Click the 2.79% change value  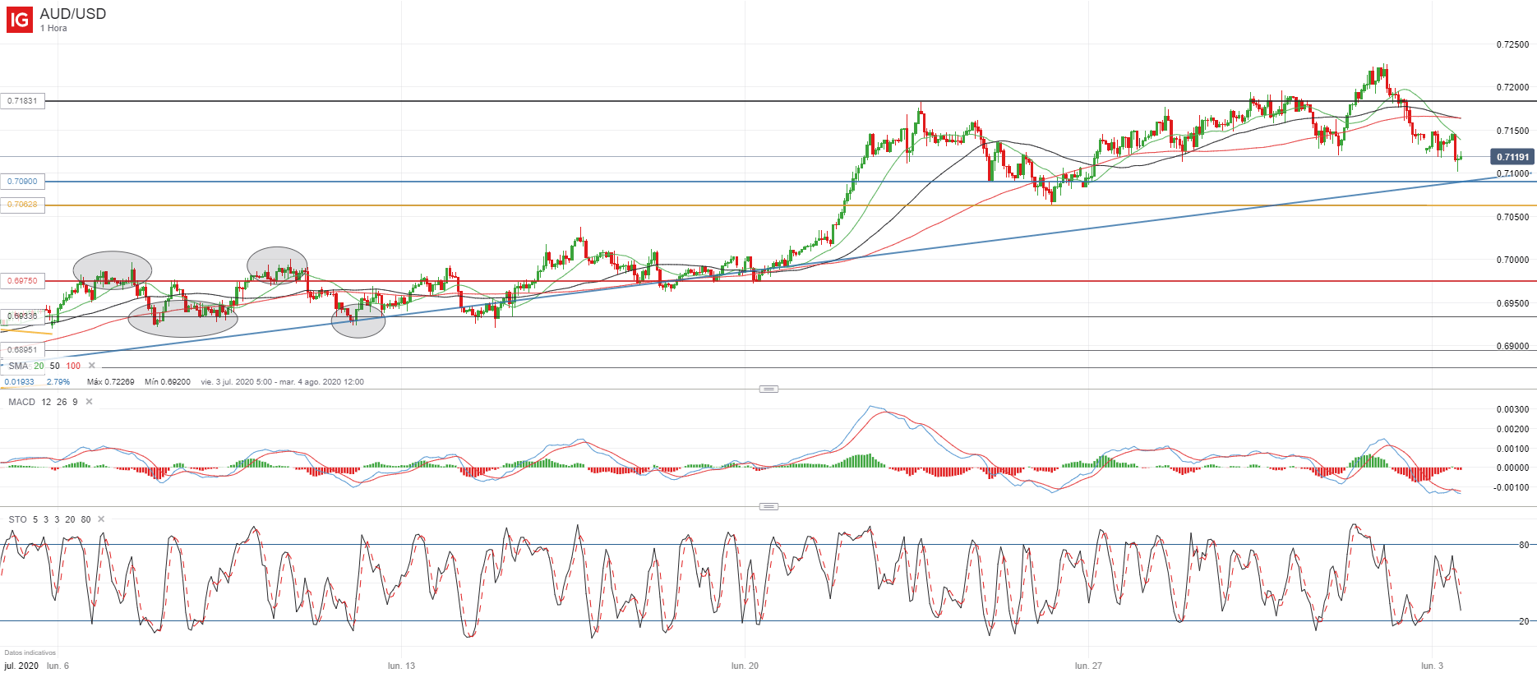(58, 382)
